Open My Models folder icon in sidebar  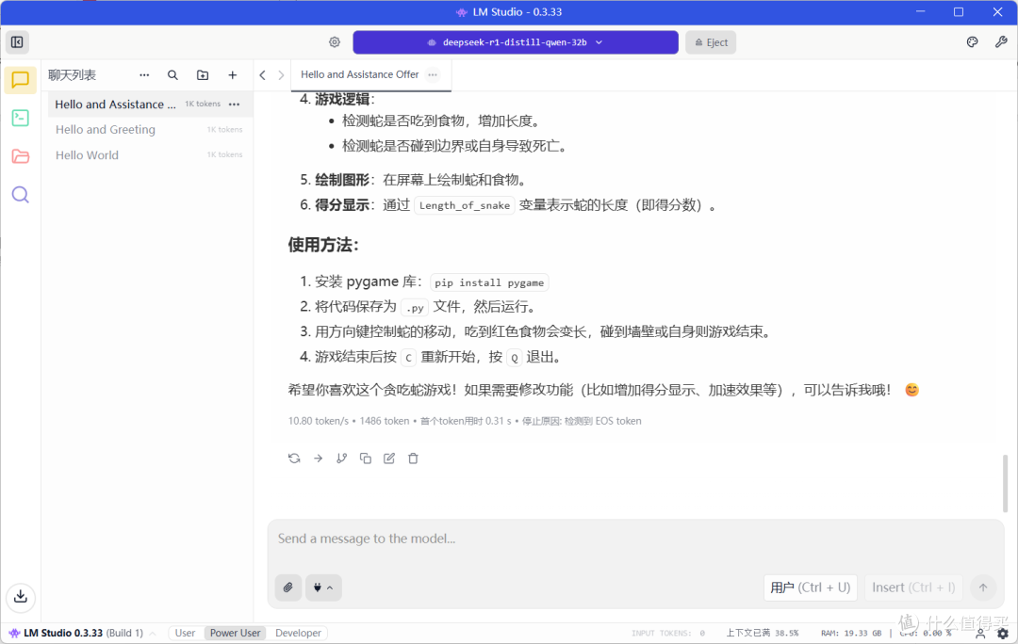[20, 156]
